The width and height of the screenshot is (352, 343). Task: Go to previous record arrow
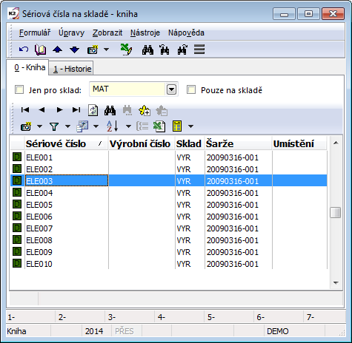click(x=41, y=109)
